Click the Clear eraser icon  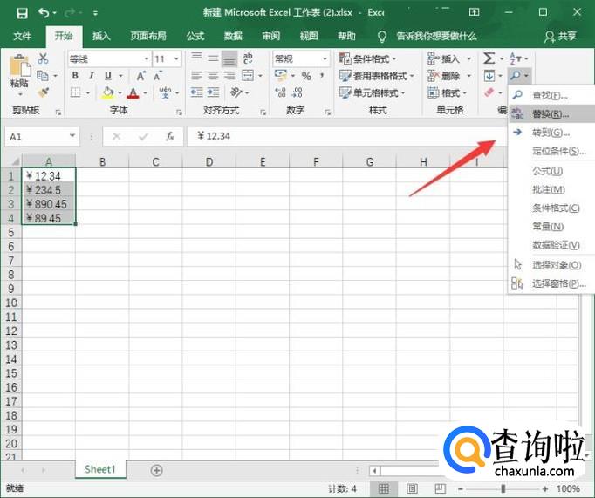tap(489, 92)
